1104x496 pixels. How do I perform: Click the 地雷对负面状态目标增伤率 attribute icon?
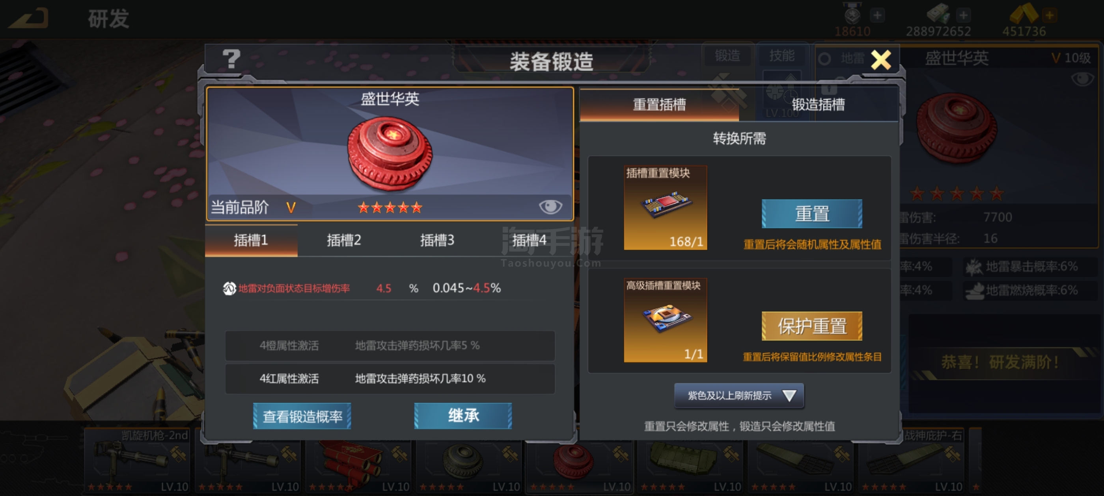tap(229, 289)
